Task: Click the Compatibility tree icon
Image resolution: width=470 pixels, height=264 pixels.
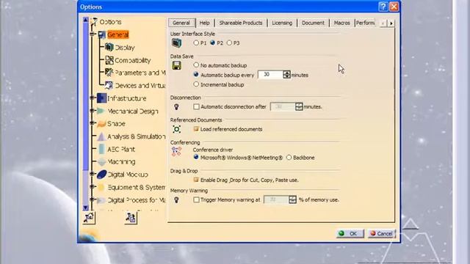Action: (x=109, y=60)
